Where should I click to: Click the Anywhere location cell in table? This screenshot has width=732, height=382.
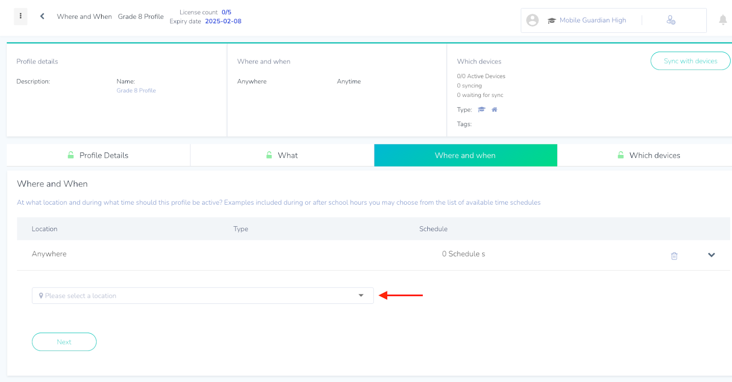[x=49, y=254]
